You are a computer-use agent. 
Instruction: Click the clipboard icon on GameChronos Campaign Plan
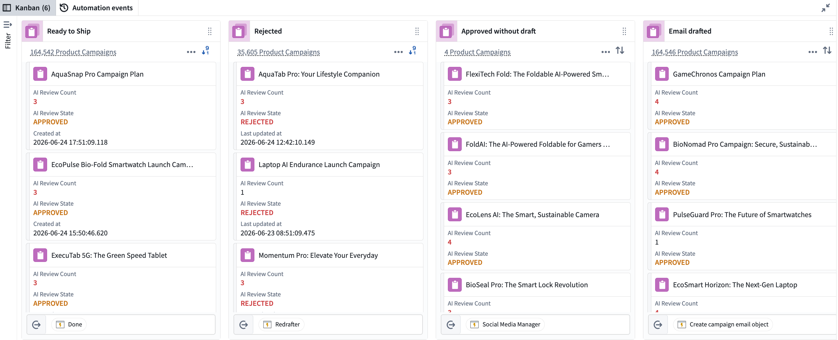(662, 74)
